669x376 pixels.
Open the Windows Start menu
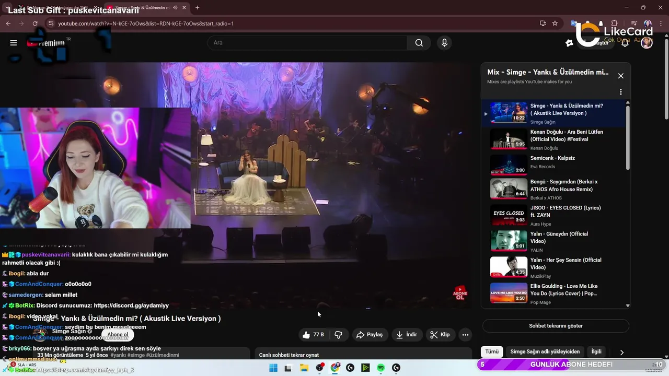pyautogui.click(x=273, y=368)
